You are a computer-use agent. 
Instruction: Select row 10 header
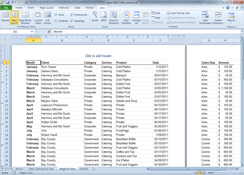[6, 101]
